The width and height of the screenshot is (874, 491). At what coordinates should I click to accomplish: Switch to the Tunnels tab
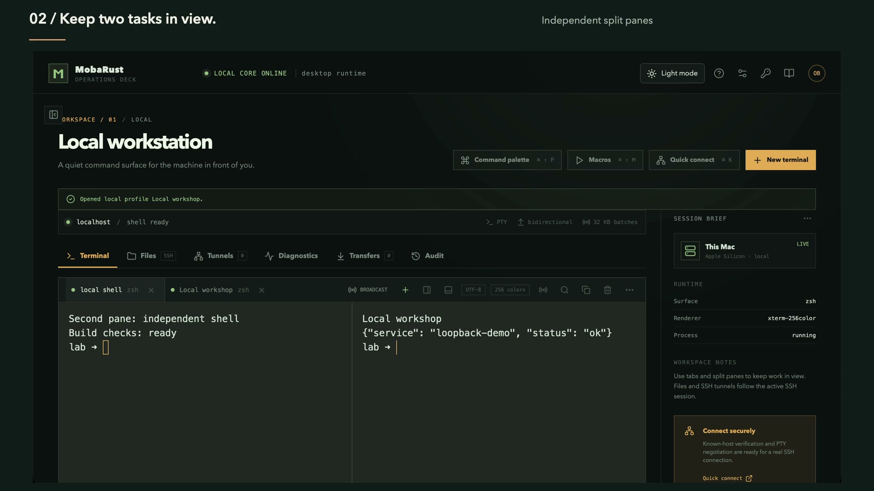point(220,256)
